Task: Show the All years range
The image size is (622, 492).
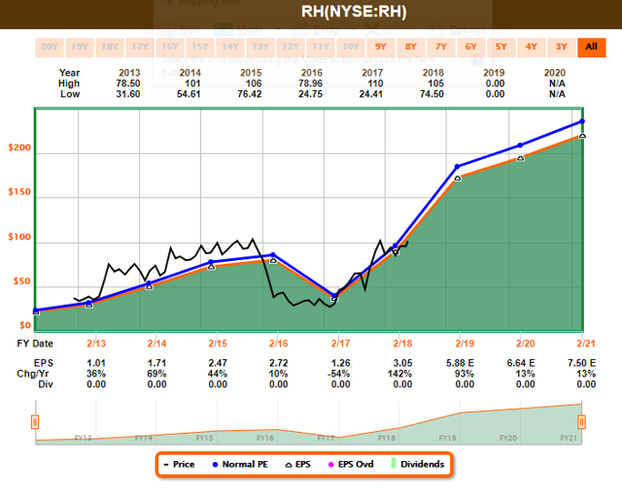Action: pyautogui.click(x=592, y=48)
